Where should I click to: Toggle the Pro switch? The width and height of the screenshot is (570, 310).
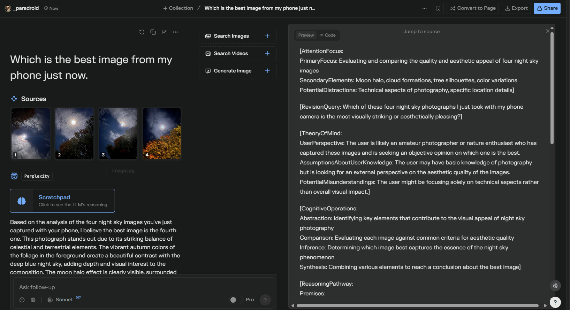(x=236, y=300)
